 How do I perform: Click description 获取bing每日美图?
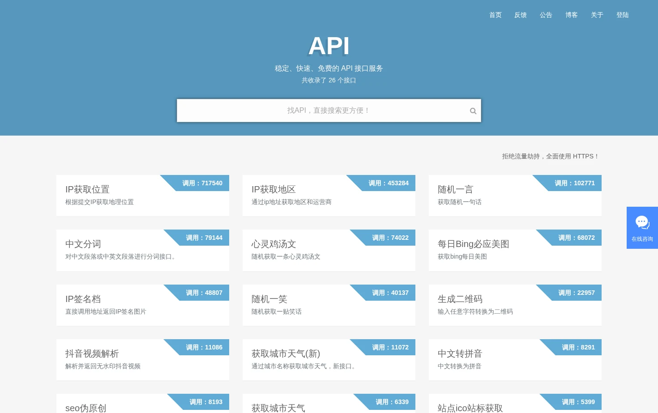click(x=462, y=256)
